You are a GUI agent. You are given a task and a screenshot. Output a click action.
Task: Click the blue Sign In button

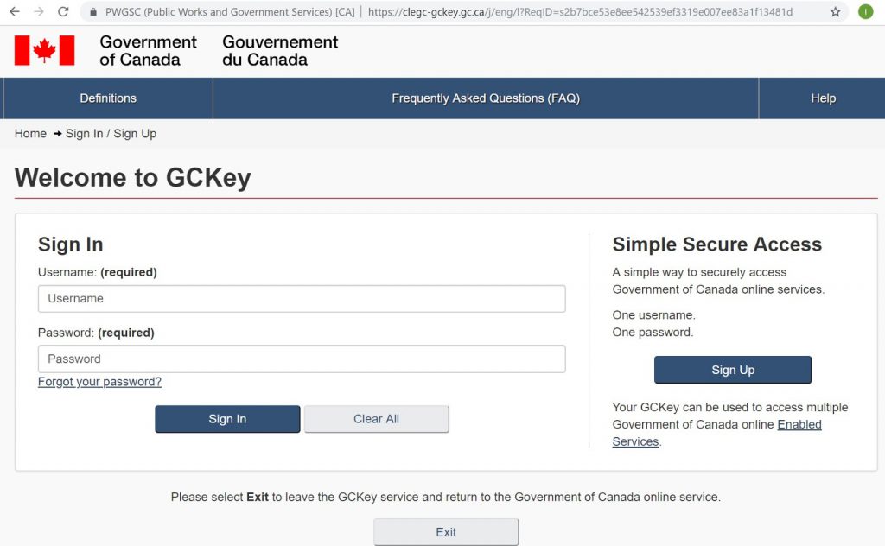point(227,419)
